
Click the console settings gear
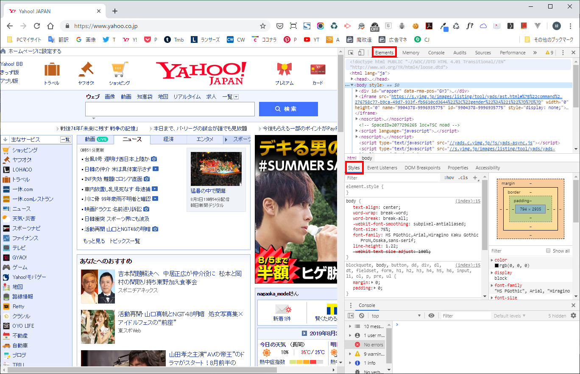[x=573, y=315]
